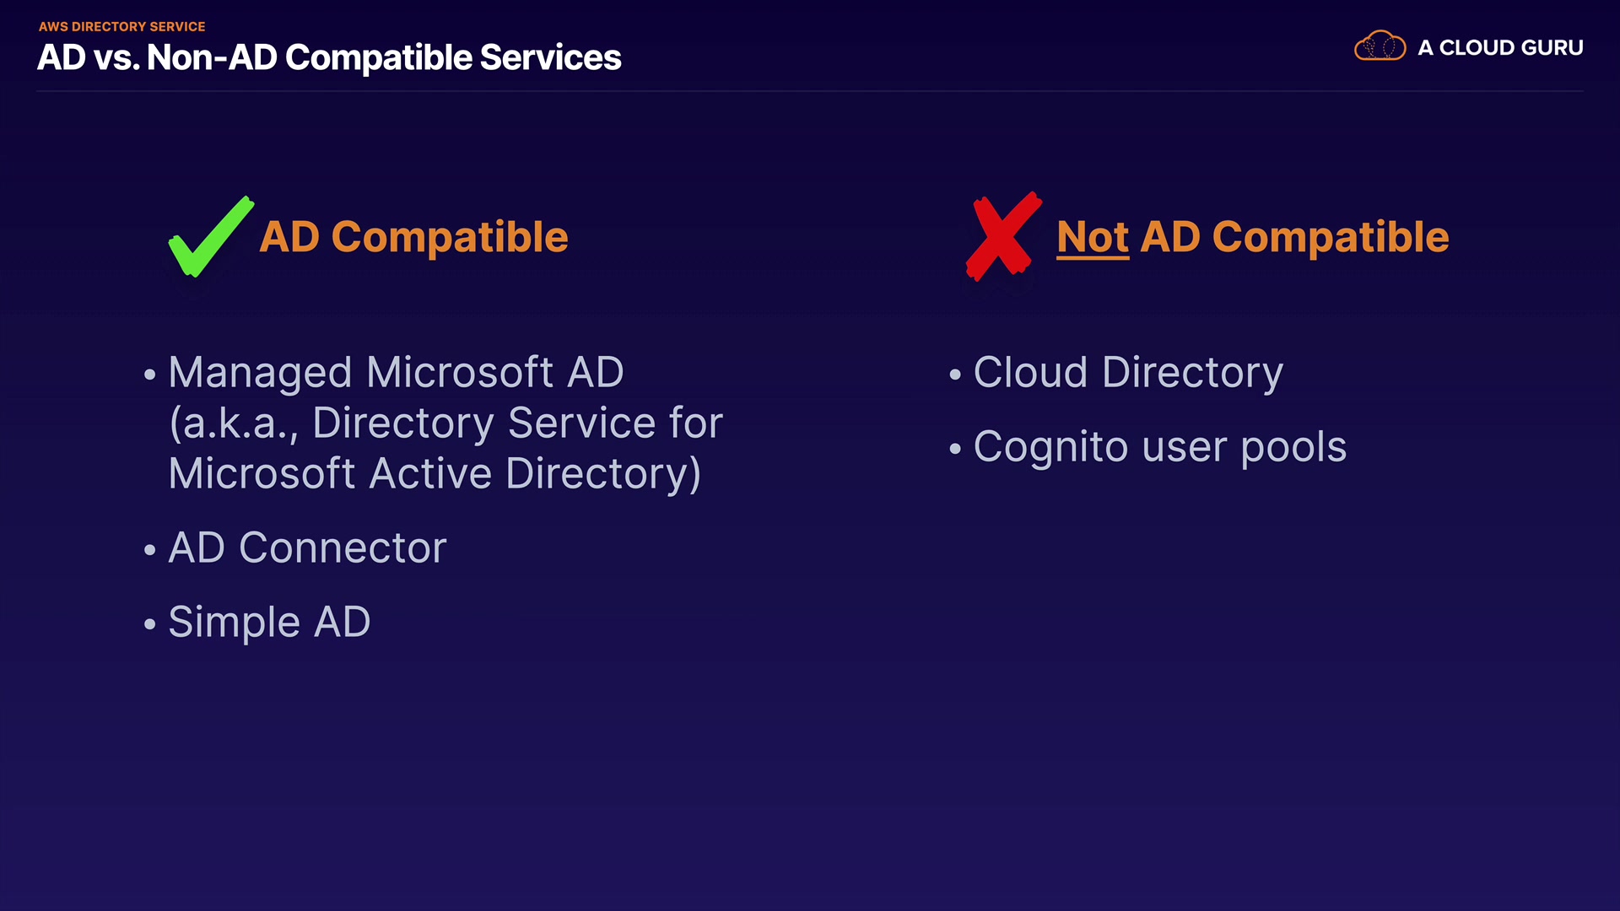Image resolution: width=1620 pixels, height=911 pixels.
Task: Click the "AWS DIRECTORY SERVICE" orange label
Action: 122,27
